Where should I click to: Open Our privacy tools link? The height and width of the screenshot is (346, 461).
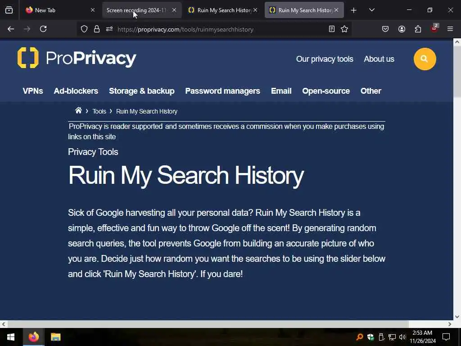325,59
